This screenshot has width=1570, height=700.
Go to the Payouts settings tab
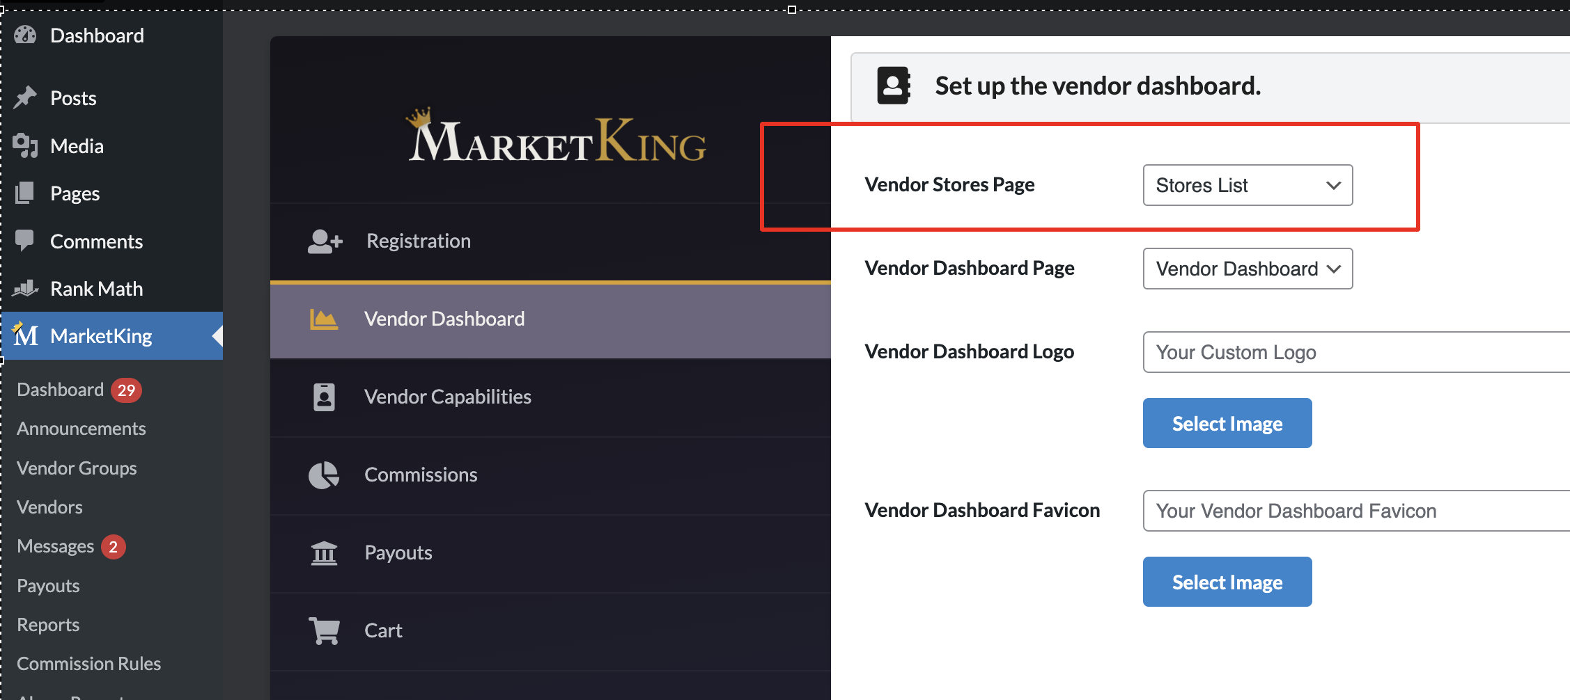[x=550, y=553]
